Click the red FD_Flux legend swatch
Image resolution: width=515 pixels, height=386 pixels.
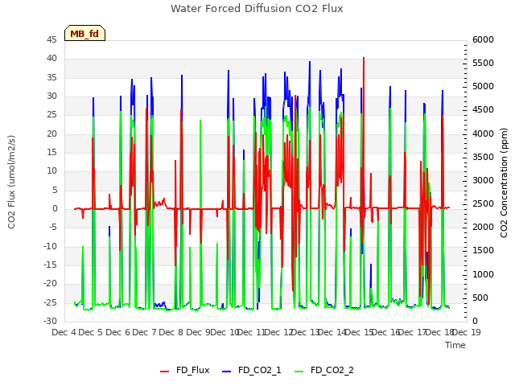click(x=164, y=372)
